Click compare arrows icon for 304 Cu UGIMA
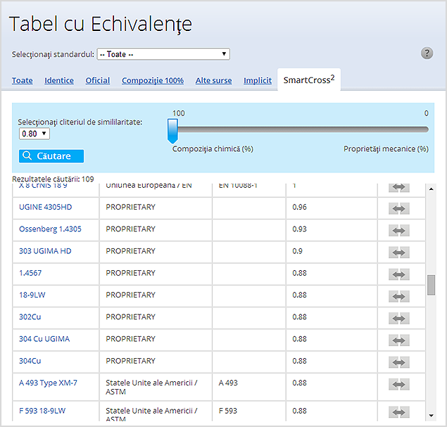Viewport: 447px width, 427px height. [399, 340]
